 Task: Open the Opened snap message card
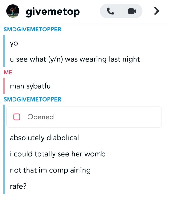(x=84, y=117)
